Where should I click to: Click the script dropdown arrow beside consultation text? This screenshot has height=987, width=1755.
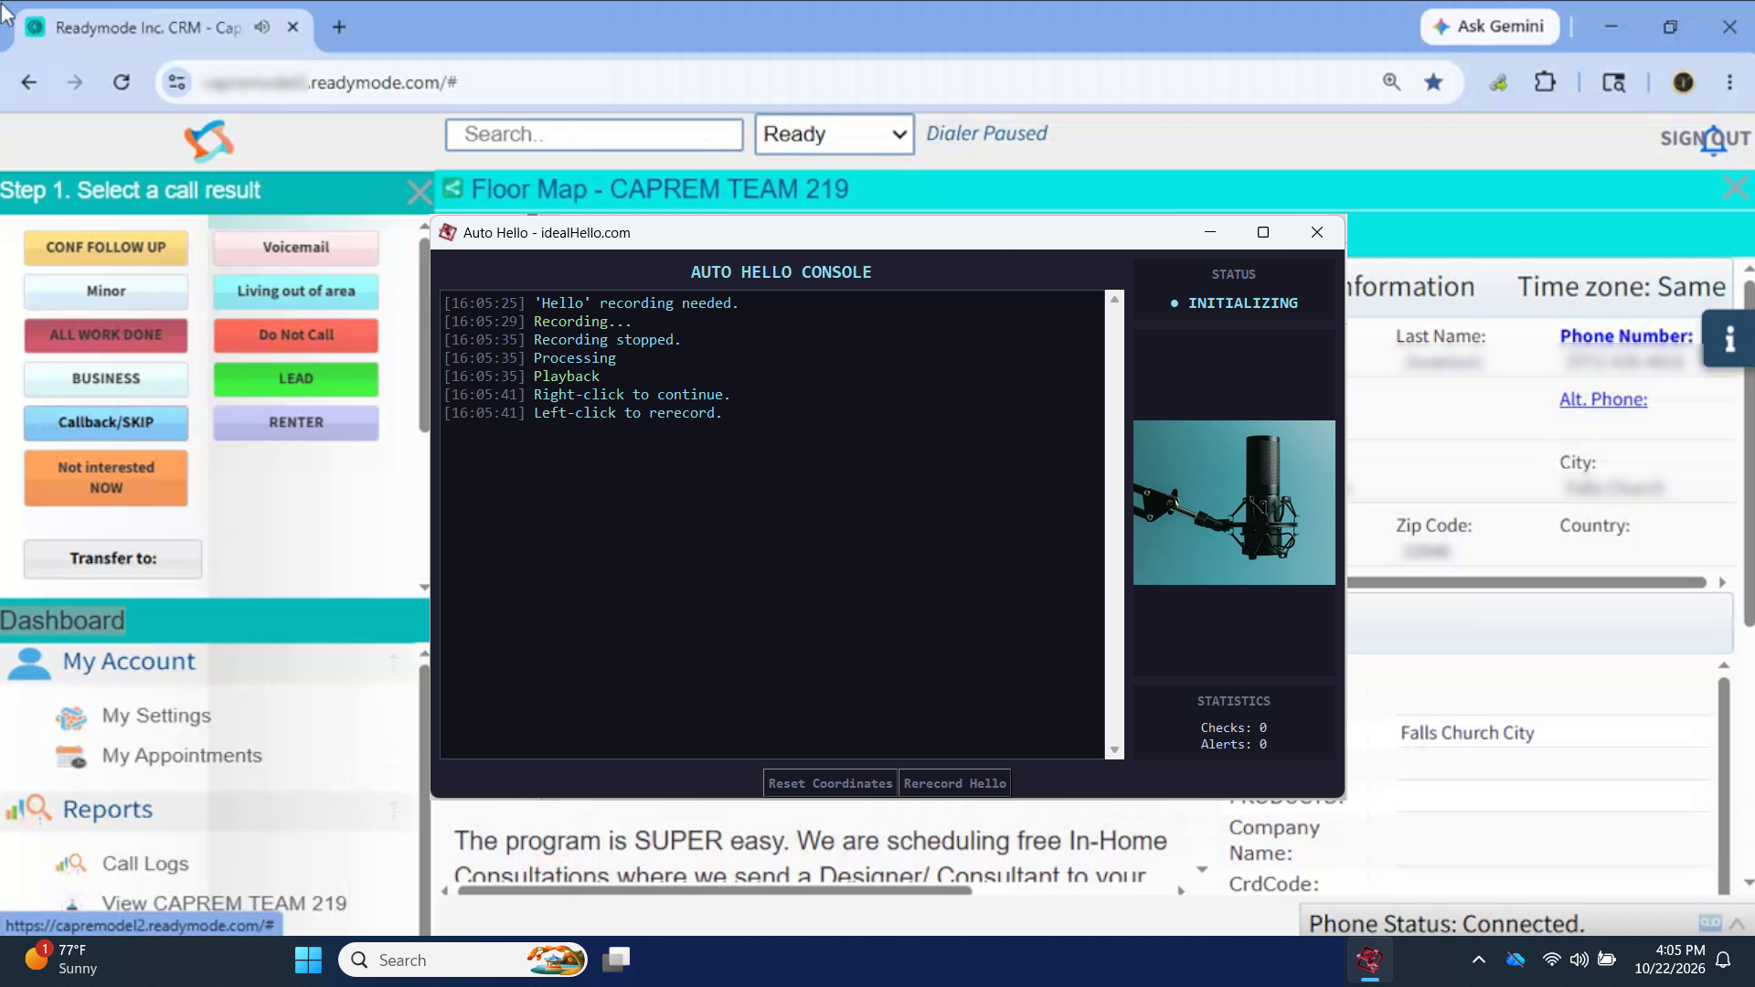[x=1202, y=869]
